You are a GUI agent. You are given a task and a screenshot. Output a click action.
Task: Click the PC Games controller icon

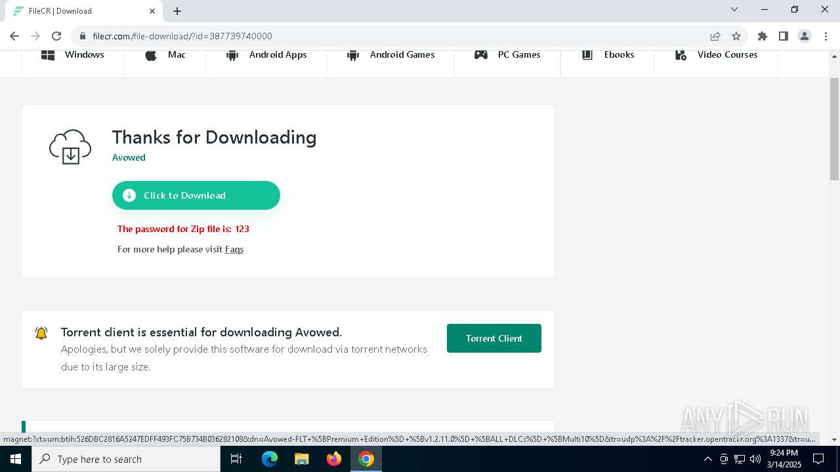coord(481,55)
